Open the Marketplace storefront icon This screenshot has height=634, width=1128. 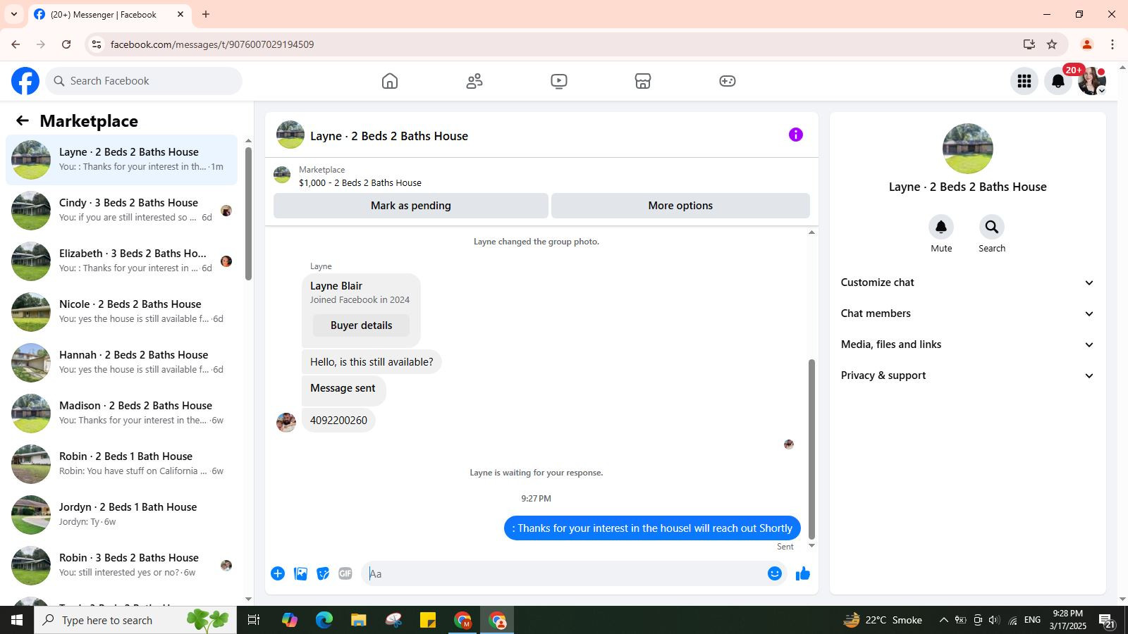pyautogui.click(x=643, y=81)
